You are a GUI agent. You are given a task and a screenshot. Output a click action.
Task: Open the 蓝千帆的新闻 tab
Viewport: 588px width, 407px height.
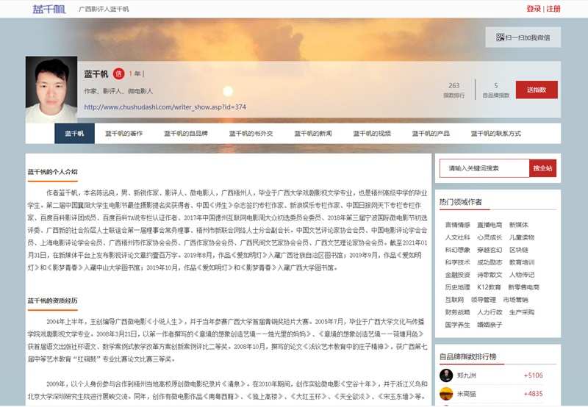click(x=313, y=134)
